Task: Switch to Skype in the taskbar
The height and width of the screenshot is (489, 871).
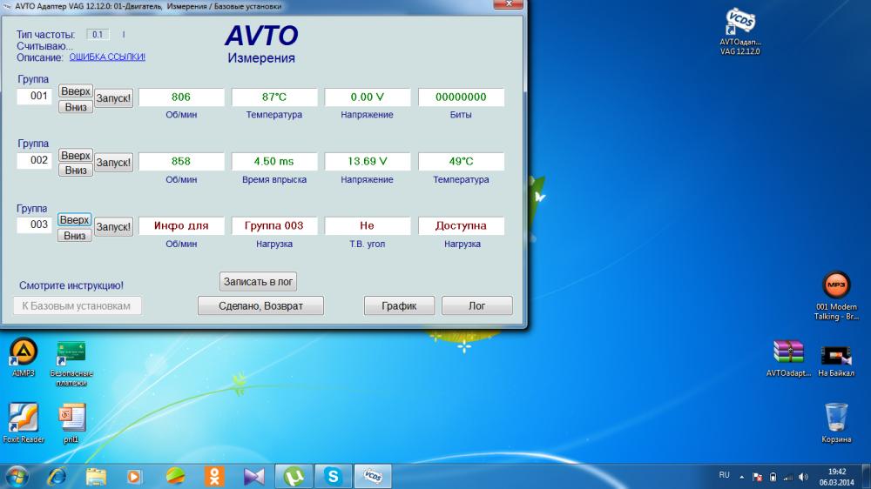Action: click(334, 477)
